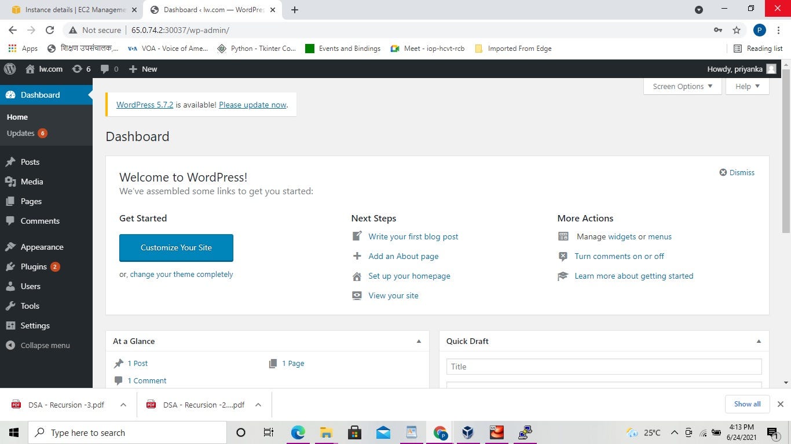Click the Customize Your Site button
The height and width of the screenshot is (444, 791).
click(176, 247)
